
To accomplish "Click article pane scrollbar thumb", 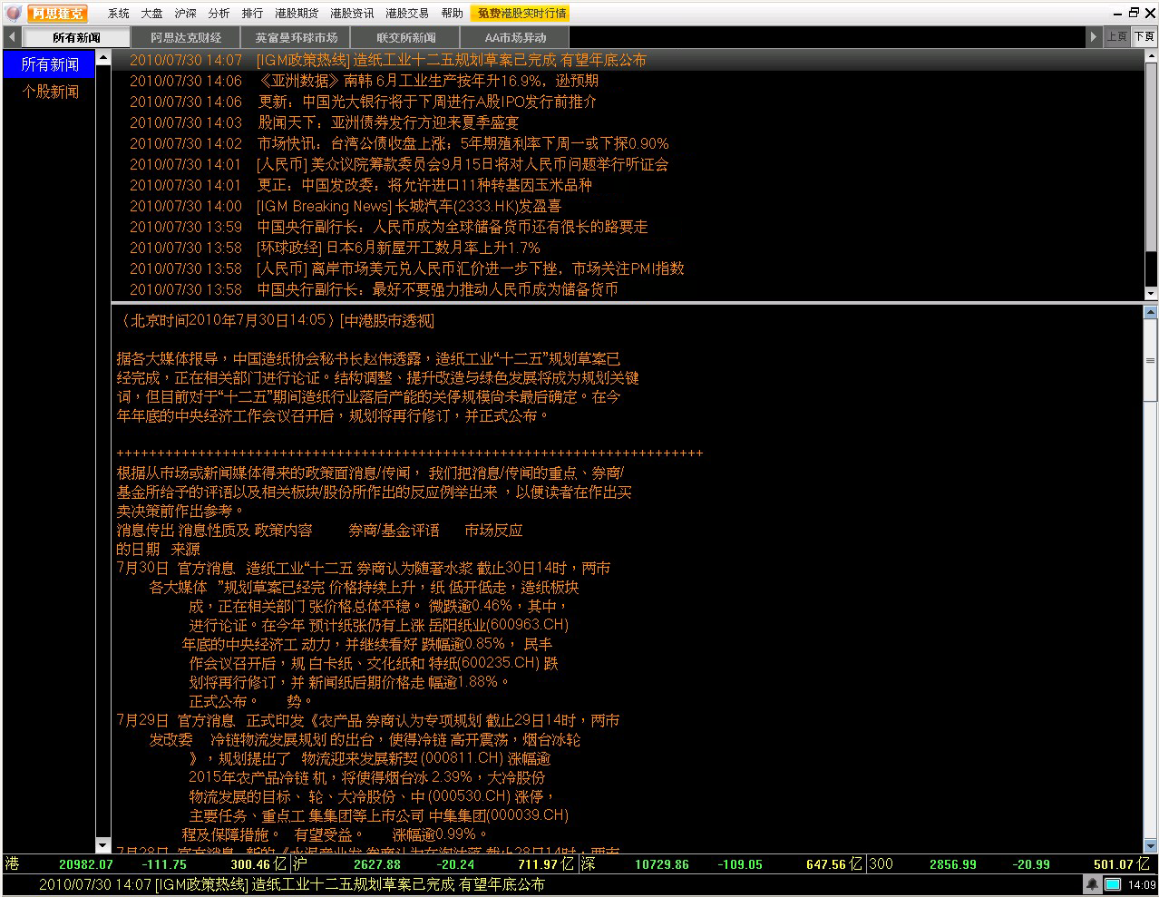I will coord(1150,360).
